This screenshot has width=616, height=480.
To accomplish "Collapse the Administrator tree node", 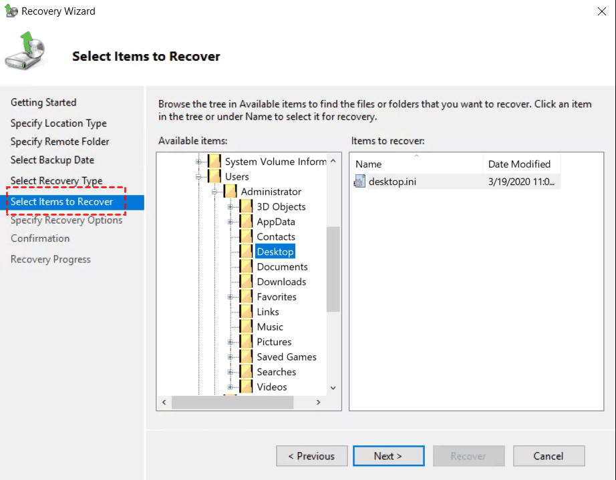I will (x=214, y=192).
